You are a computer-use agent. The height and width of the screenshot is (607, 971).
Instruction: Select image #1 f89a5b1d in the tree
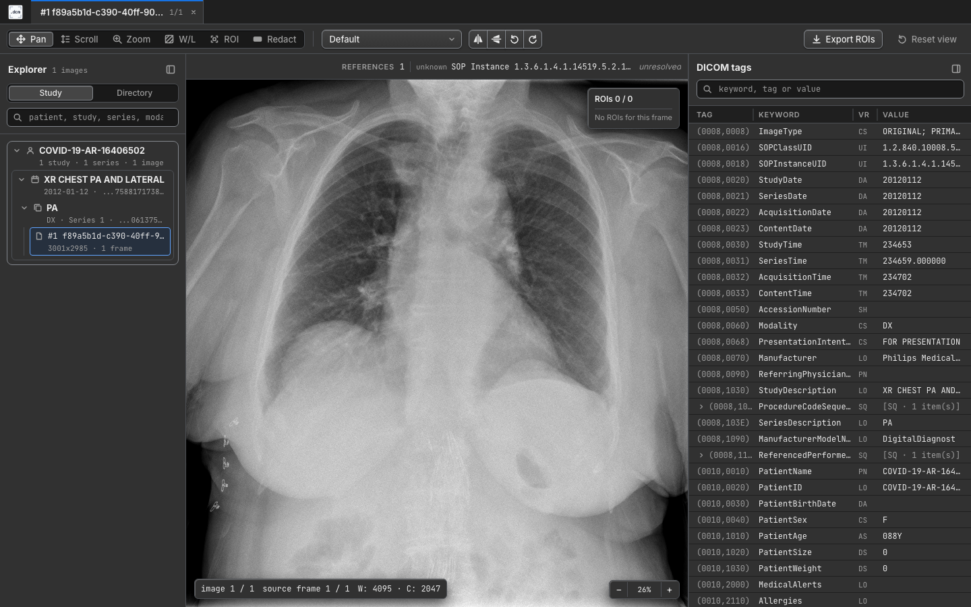(x=100, y=241)
